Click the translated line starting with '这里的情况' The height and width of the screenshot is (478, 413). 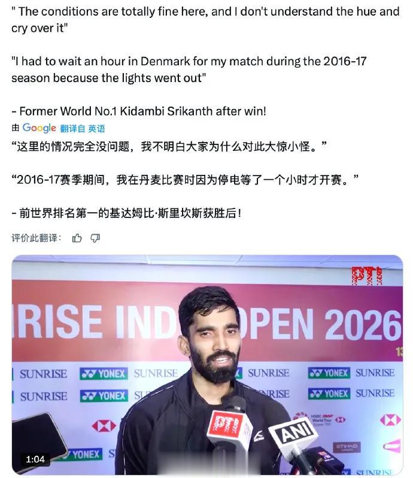point(169,147)
